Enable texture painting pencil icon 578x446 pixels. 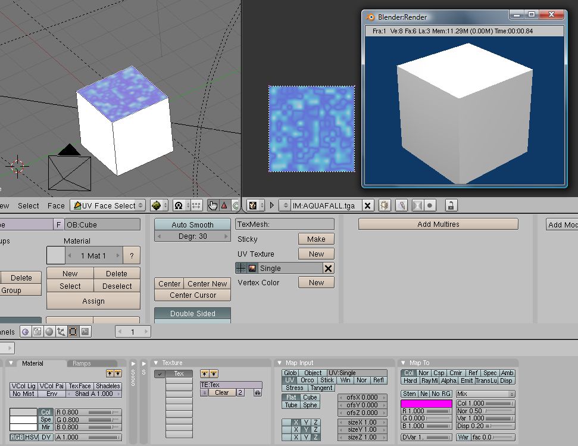[401, 205]
